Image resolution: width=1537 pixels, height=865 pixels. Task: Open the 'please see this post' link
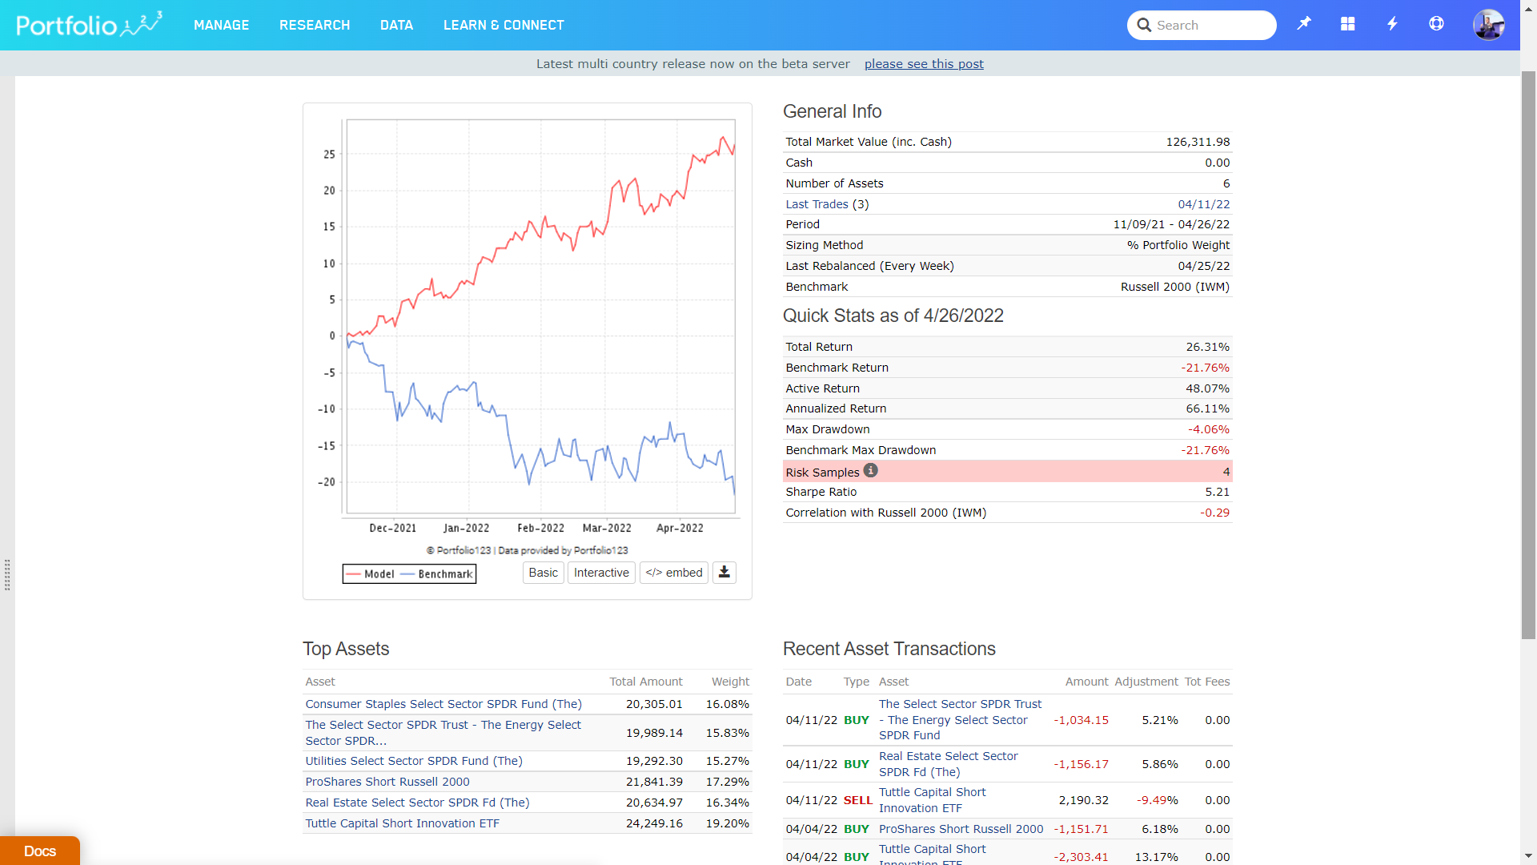coord(924,64)
